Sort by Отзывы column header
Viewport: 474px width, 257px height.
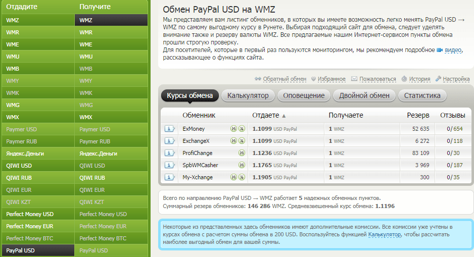point(453,115)
